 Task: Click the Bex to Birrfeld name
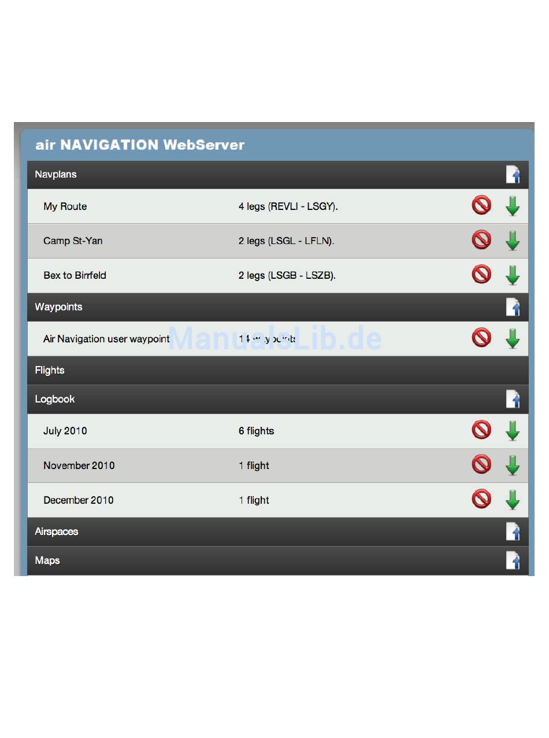pos(75,275)
